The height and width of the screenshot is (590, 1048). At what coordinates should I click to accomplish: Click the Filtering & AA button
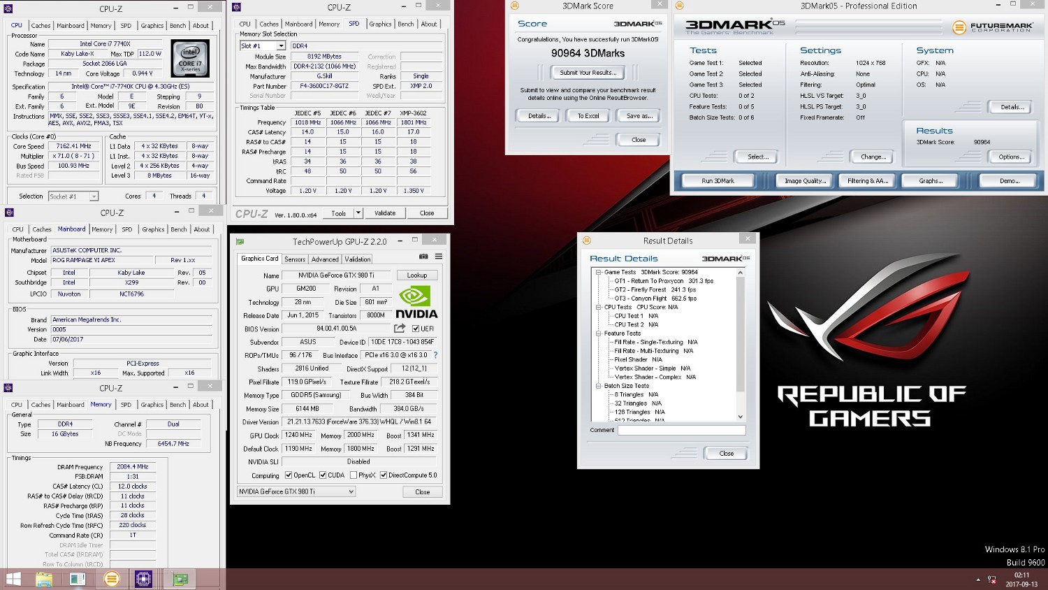coord(868,181)
